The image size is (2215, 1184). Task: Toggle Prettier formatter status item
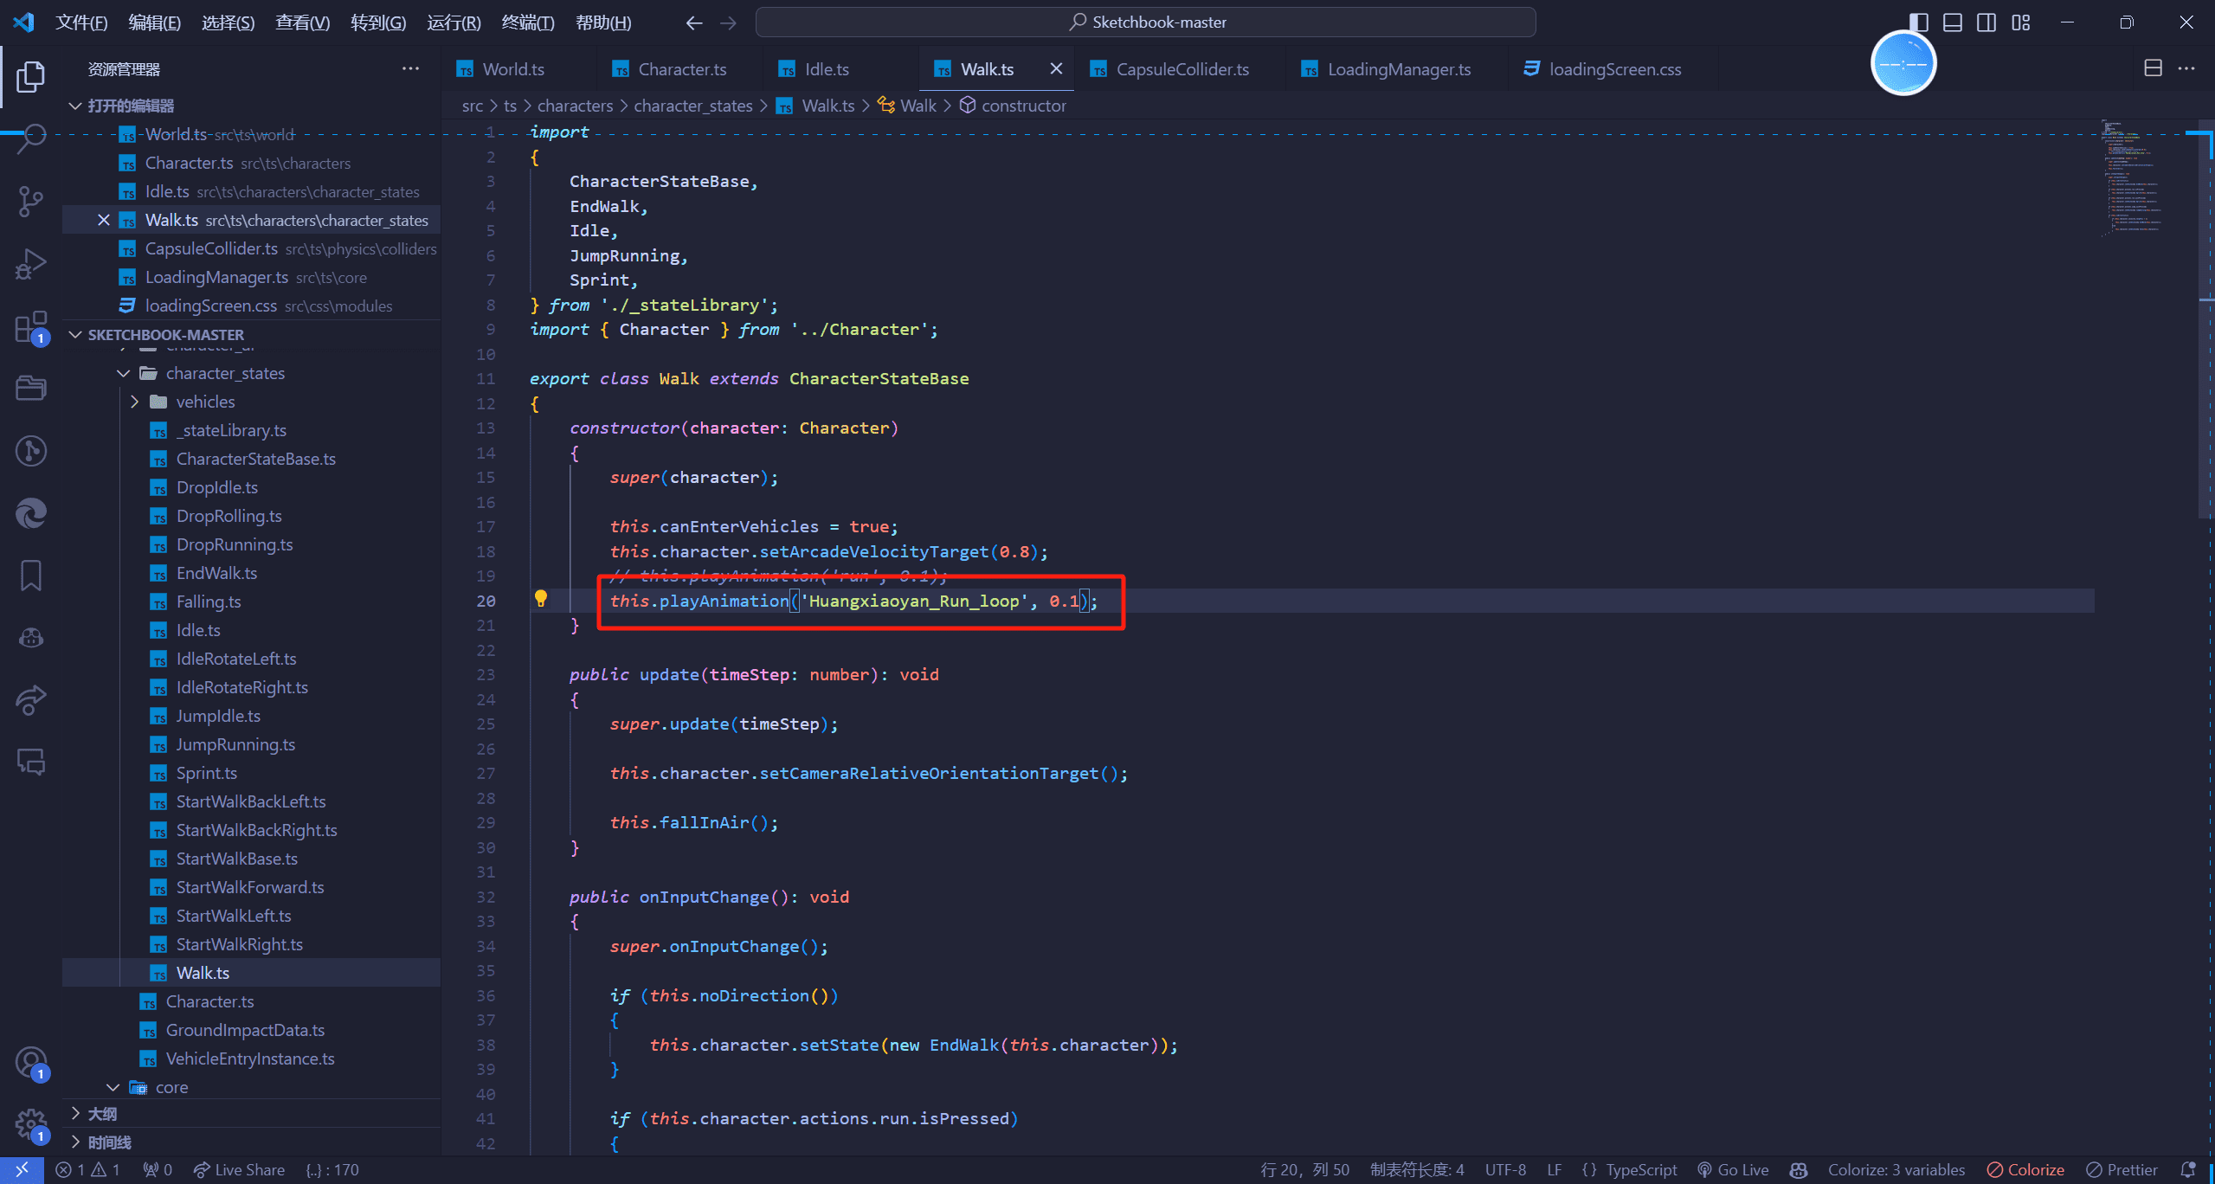(2122, 1169)
